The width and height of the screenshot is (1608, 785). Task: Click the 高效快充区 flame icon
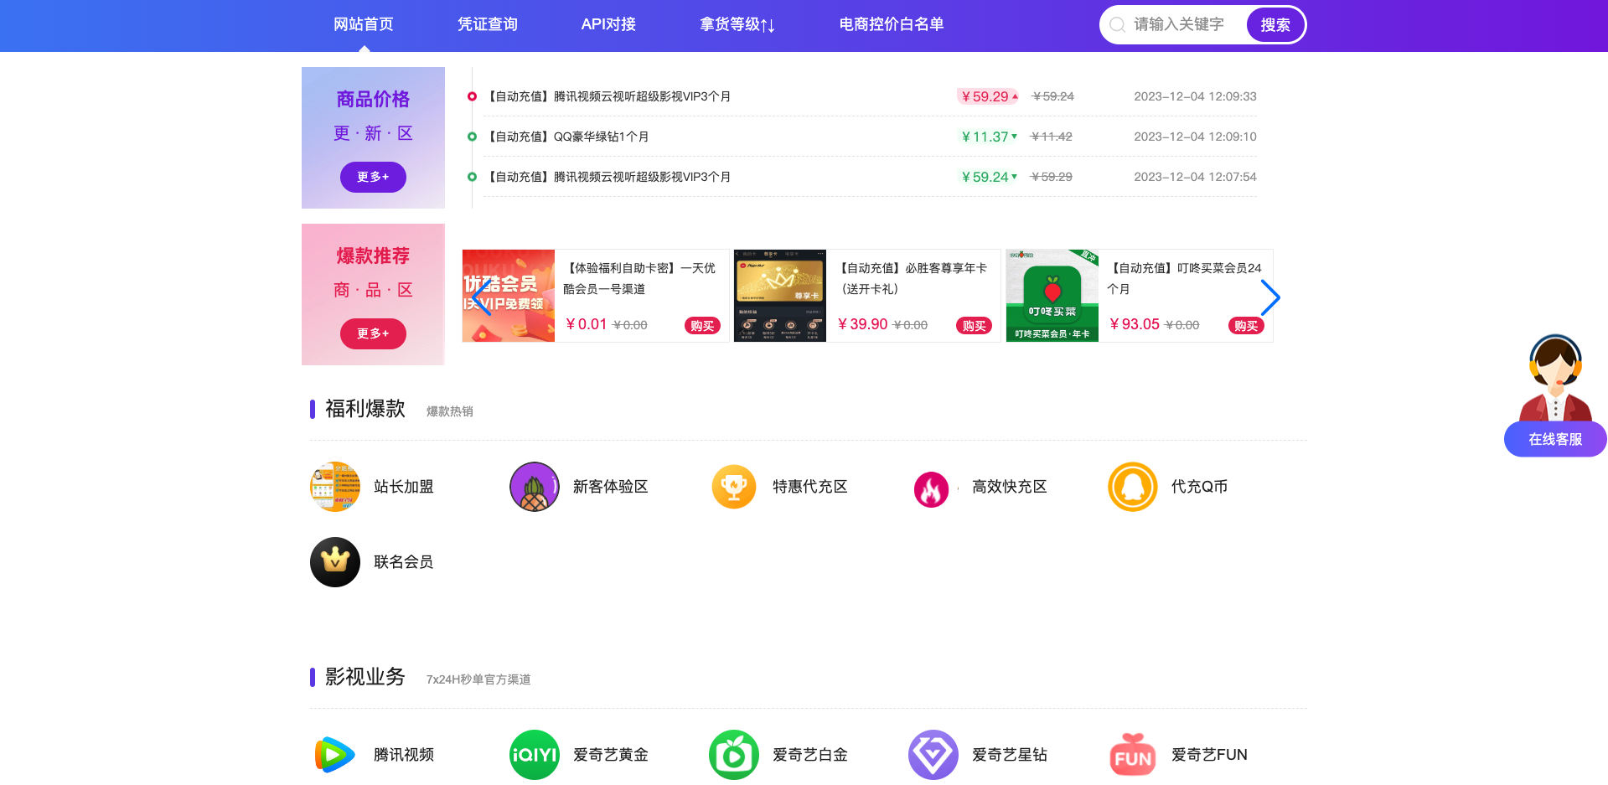click(x=933, y=486)
